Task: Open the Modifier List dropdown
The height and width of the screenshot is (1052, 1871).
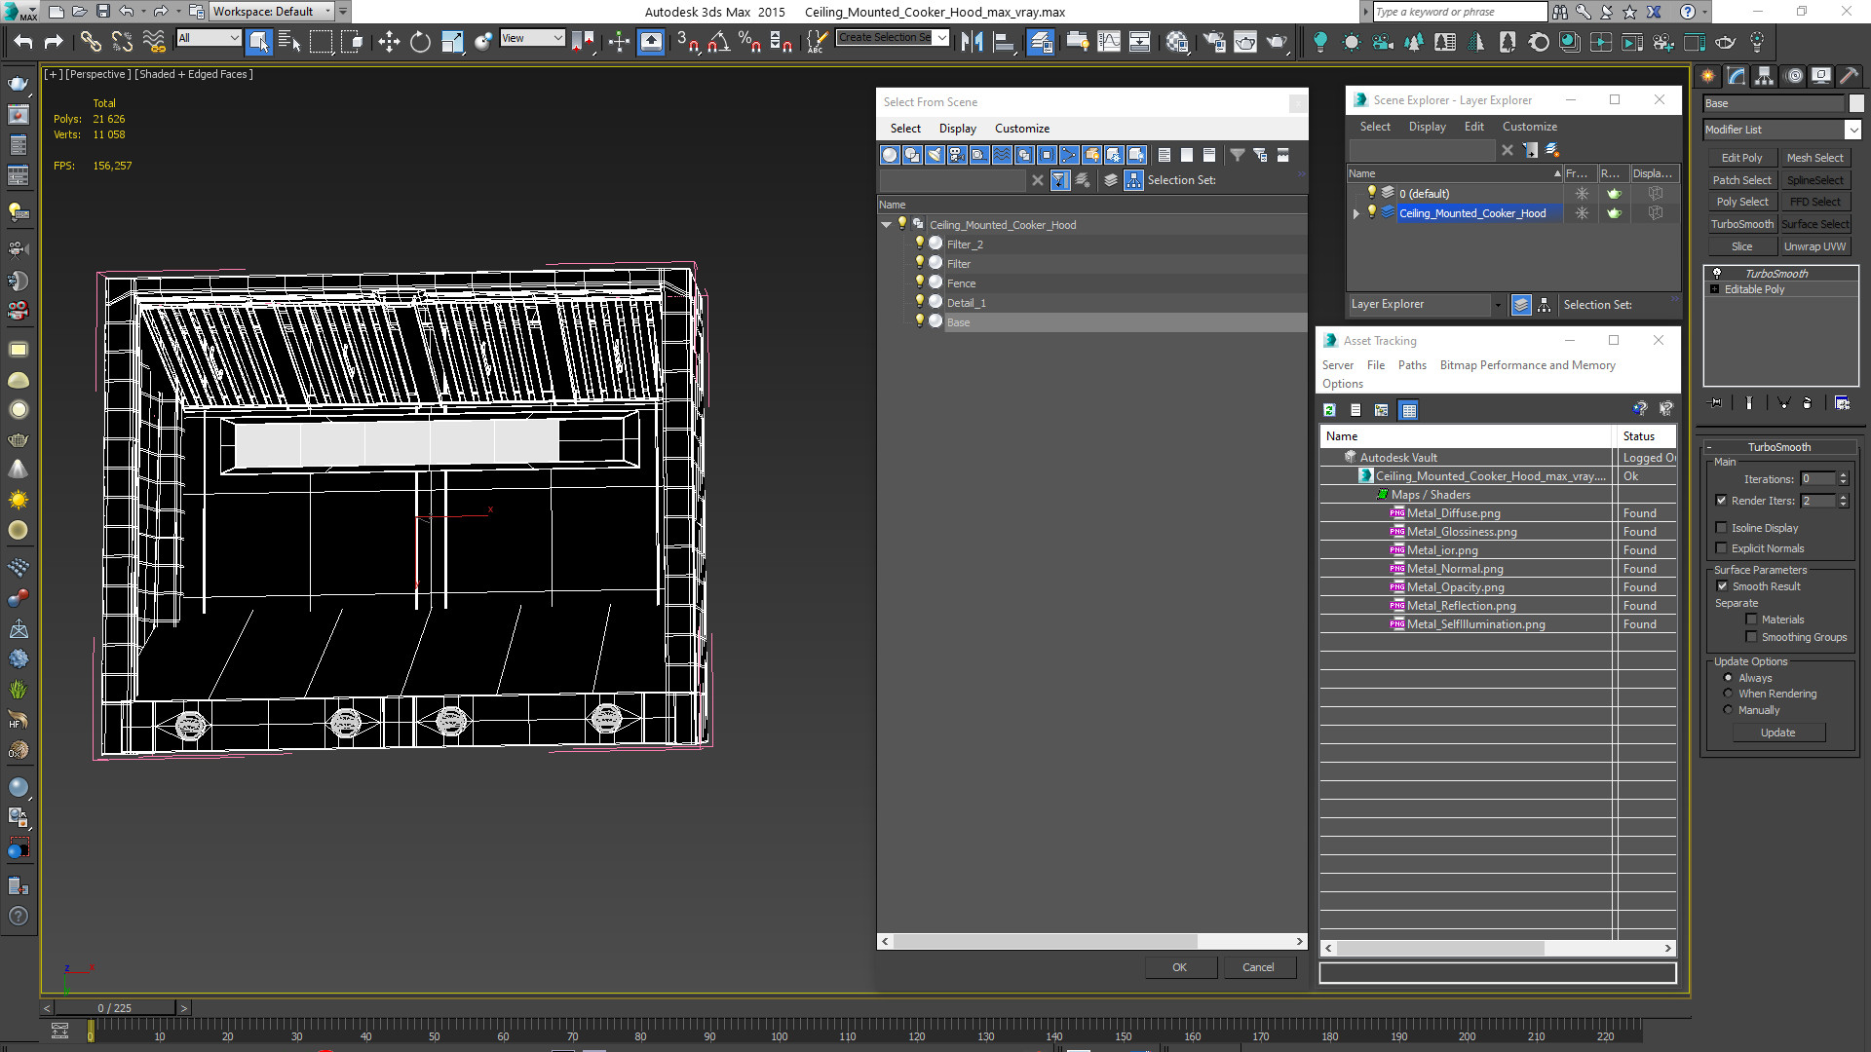Action: click(x=1852, y=130)
